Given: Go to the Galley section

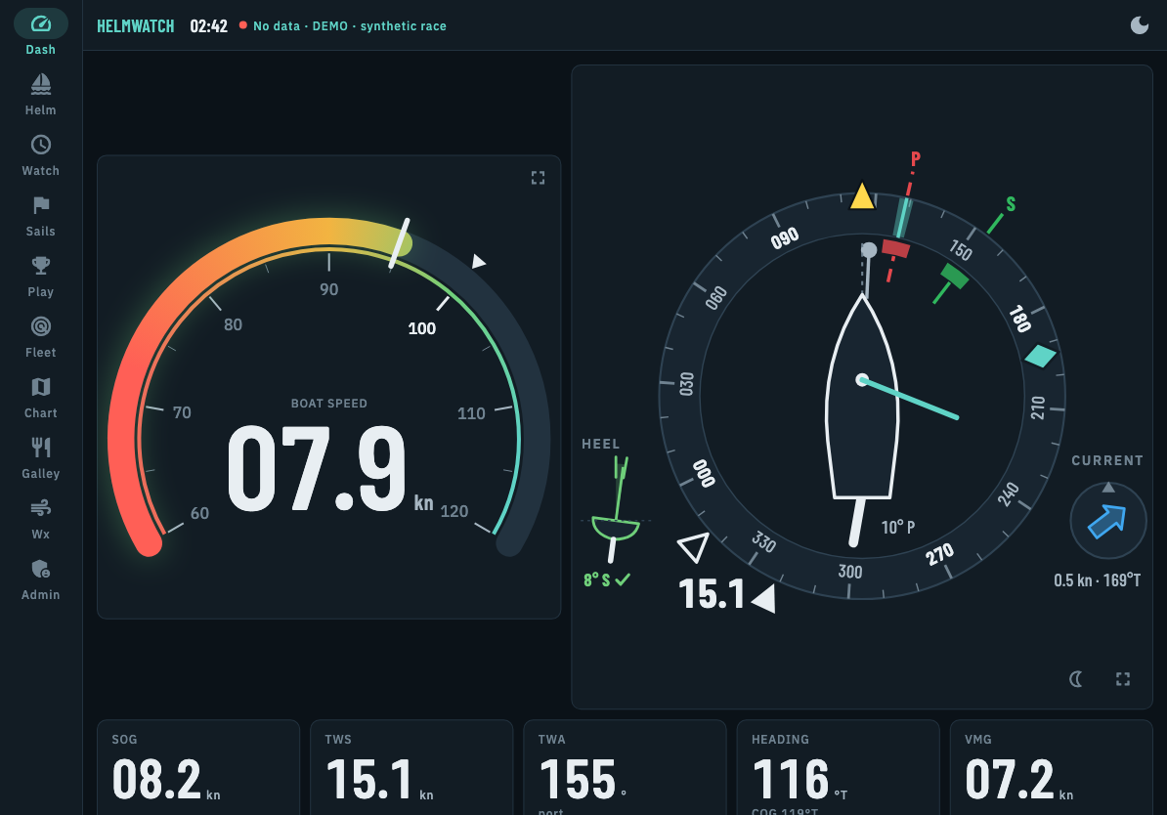Looking at the screenshot, I should pos(40,458).
